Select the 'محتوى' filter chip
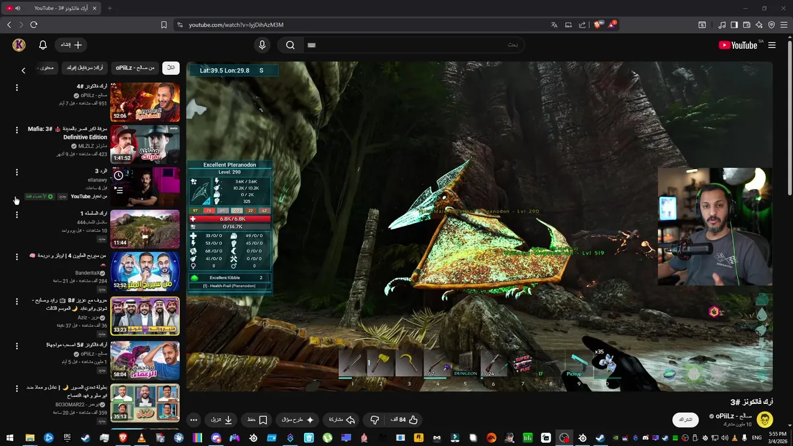The width and height of the screenshot is (793, 446). pos(47,68)
